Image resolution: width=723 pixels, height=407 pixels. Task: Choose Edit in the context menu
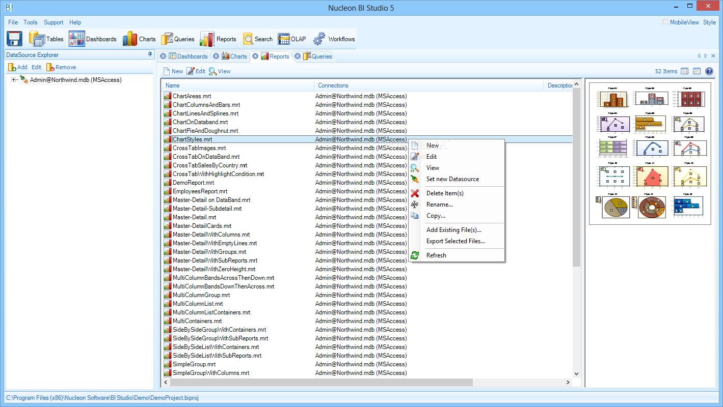(x=457, y=157)
